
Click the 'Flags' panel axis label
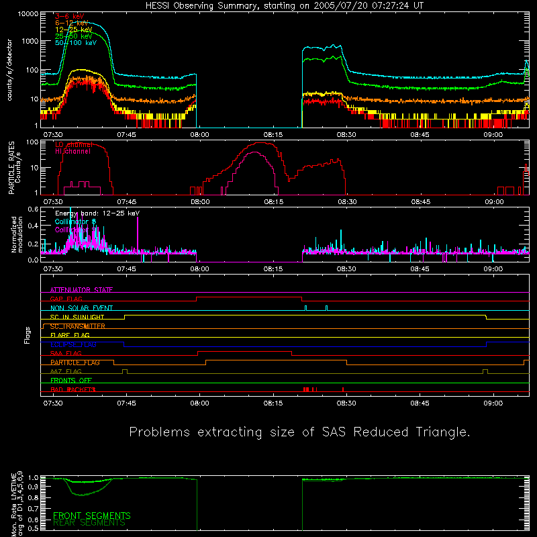coord(27,335)
